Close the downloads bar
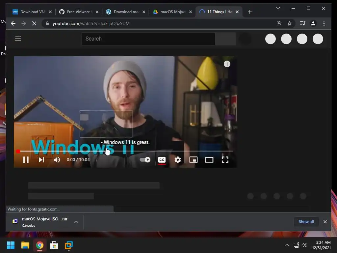Image resolution: width=337 pixels, height=253 pixels. coord(325,222)
